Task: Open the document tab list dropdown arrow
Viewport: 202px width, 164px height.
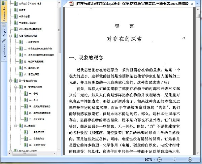Action: tap(197, 4)
